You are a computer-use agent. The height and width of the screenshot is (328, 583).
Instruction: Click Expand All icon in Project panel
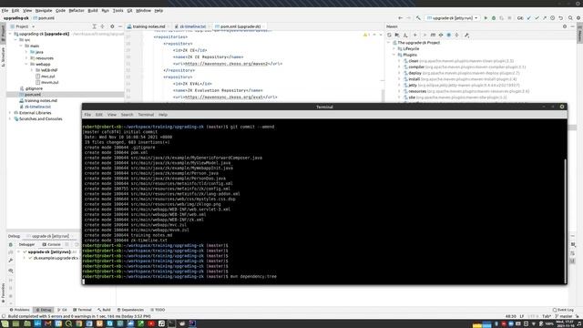(x=94, y=26)
